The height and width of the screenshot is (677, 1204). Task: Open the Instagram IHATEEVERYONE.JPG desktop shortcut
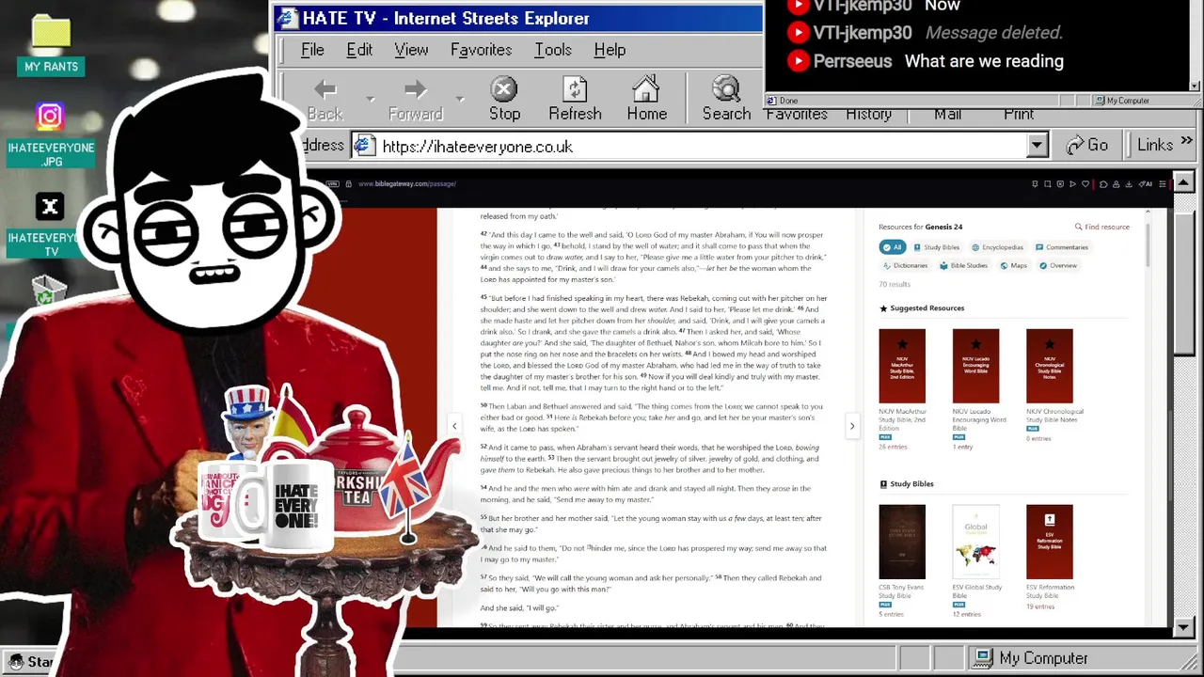51,134
